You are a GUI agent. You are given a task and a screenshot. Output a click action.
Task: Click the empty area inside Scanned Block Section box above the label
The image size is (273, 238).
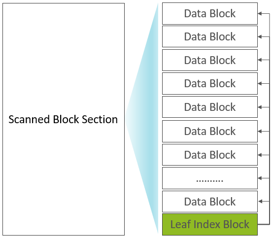click(x=64, y=58)
